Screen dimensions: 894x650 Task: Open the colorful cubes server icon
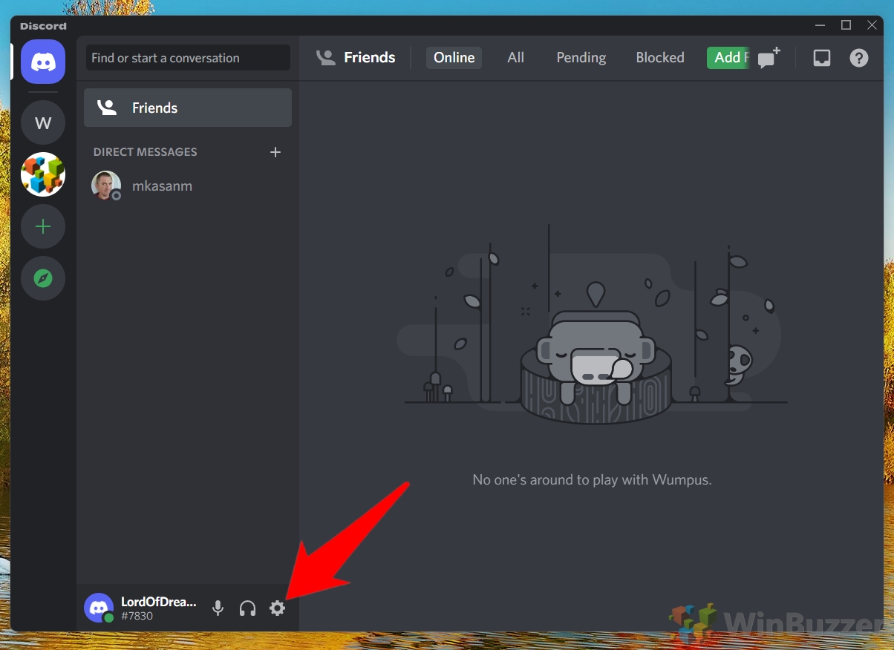[43, 174]
